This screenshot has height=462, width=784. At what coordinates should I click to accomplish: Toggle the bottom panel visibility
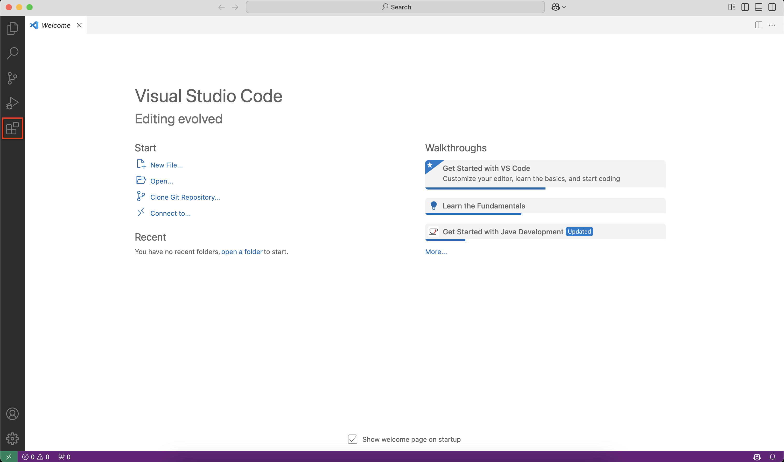(759, 7)
